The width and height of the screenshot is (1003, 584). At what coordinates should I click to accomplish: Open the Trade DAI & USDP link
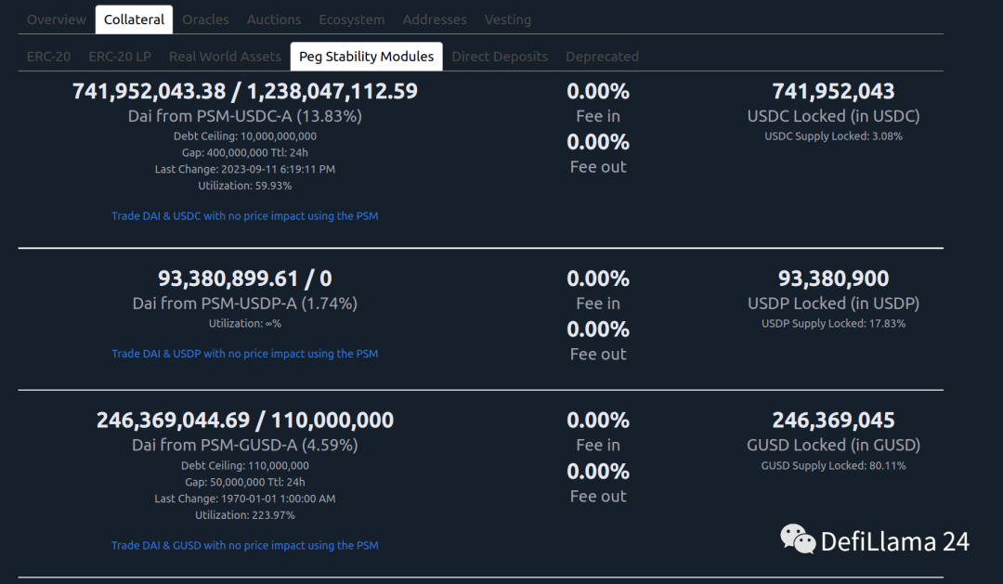[245, 354]
